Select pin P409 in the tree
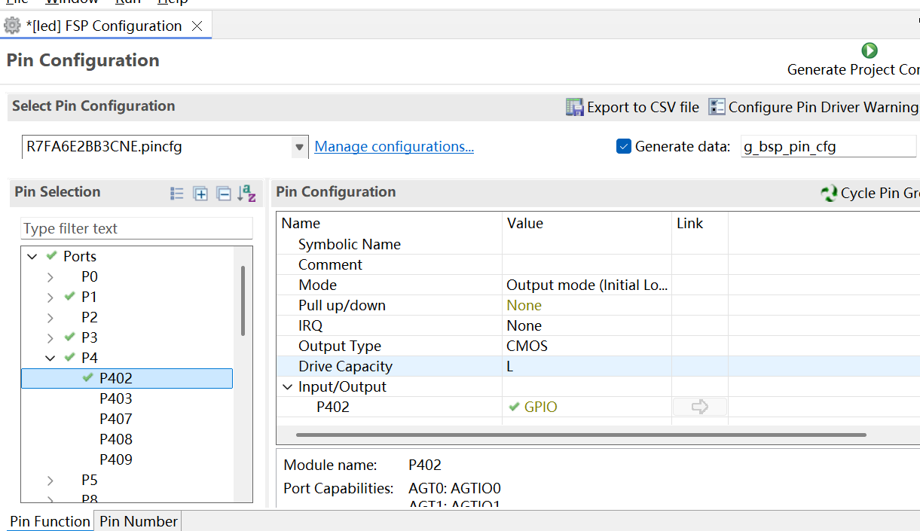Viewport: 920px width, 531px height. click(x=115, y=459)
